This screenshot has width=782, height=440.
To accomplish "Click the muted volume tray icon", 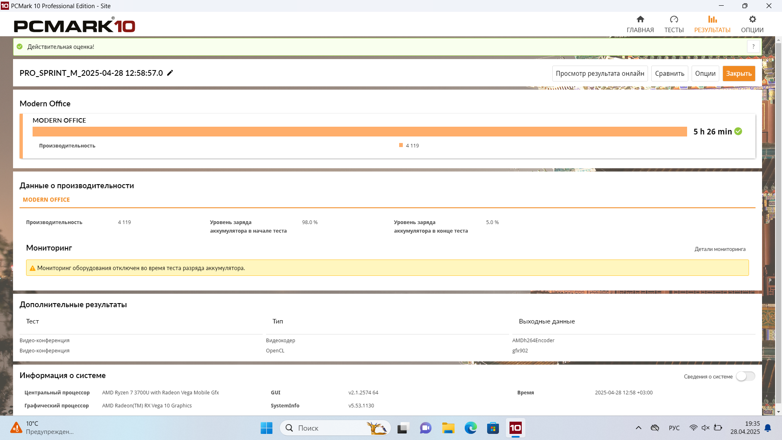I will pos(705,428).
